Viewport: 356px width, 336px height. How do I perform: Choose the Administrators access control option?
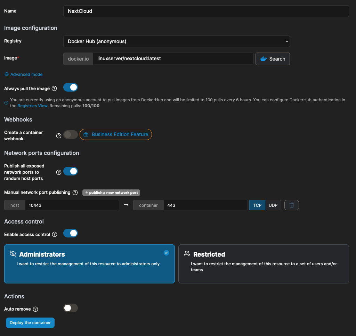click(x=89, y=264)
